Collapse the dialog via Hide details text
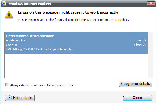Screen dimensions: 157x104 pyautogui.click(x=23, y=98)
